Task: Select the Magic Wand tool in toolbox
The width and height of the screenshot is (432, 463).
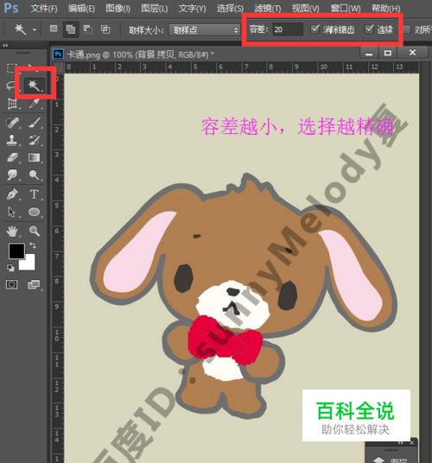Action: coord(34,86)
